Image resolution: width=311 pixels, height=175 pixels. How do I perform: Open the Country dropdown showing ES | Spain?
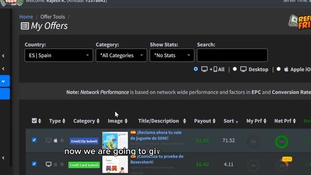[x=59, y=55]
